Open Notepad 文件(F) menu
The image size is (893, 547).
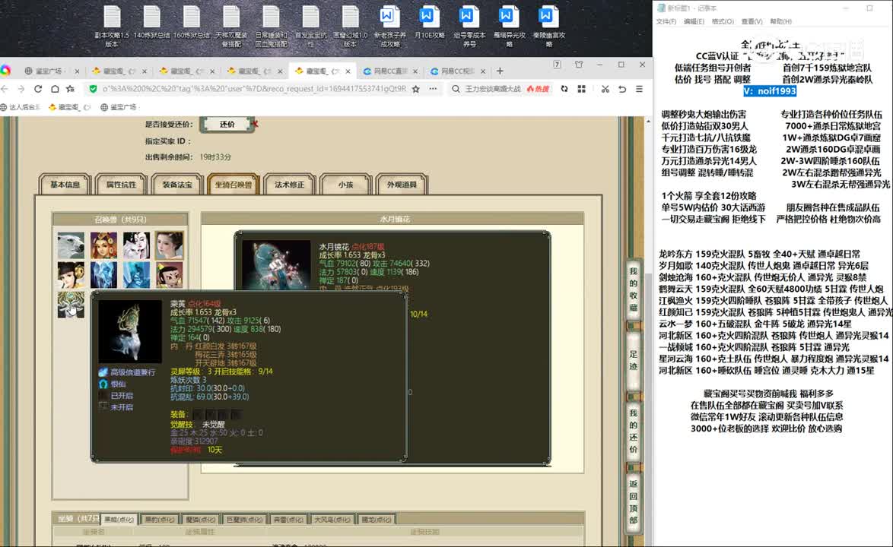[x=666, y=21]
